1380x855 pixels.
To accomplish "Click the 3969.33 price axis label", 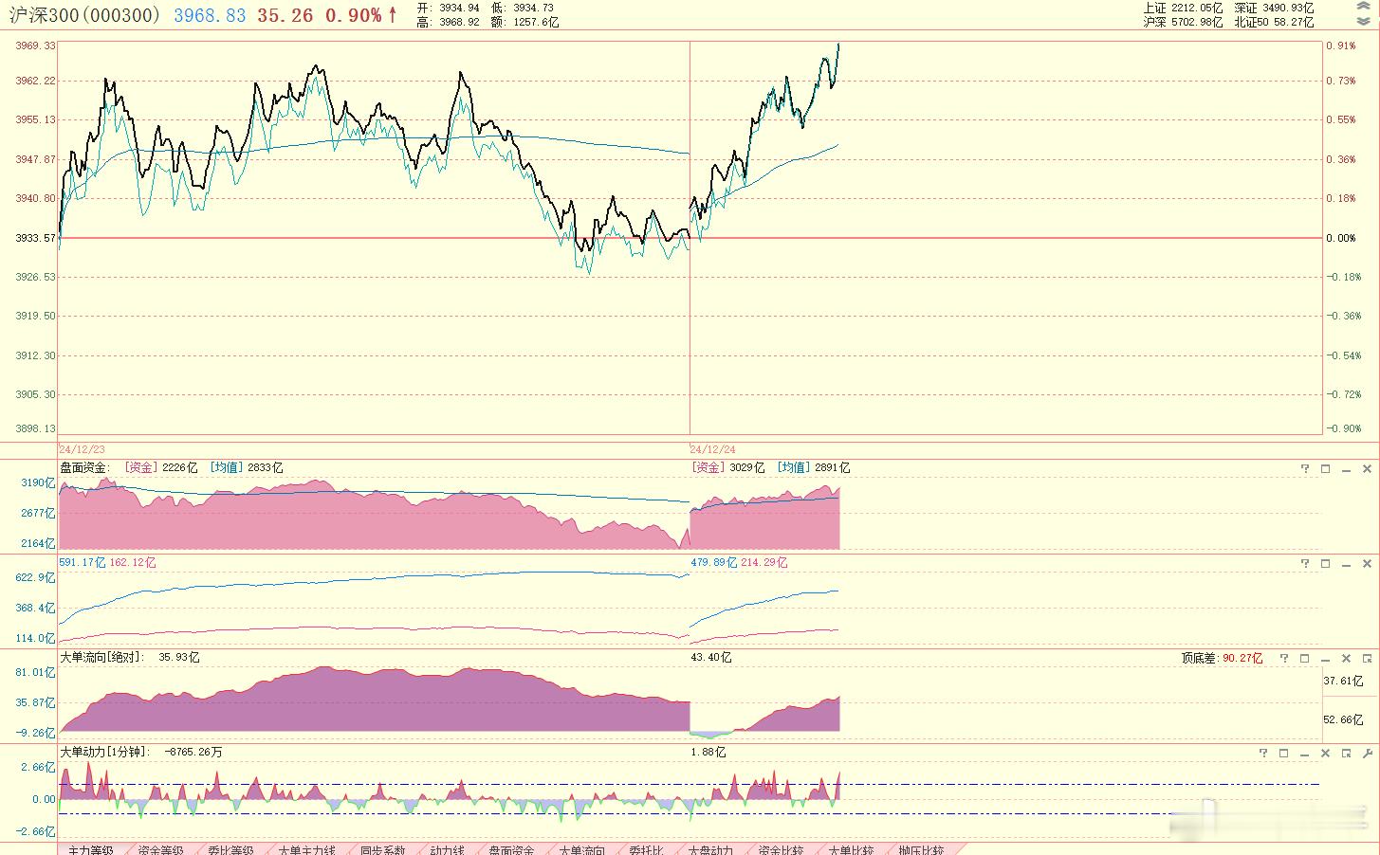I will (x=36, y=45).
